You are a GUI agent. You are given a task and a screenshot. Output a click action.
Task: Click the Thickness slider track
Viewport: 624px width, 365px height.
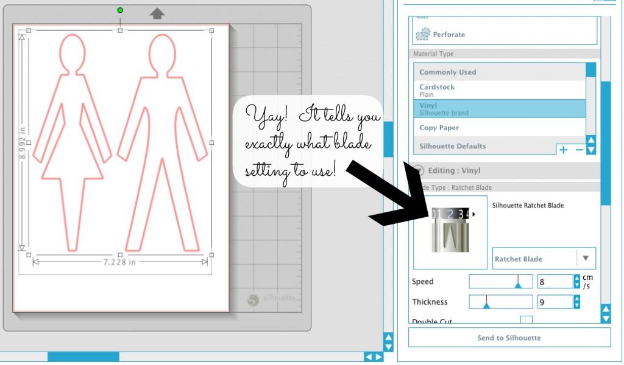[x=501, y=302]
